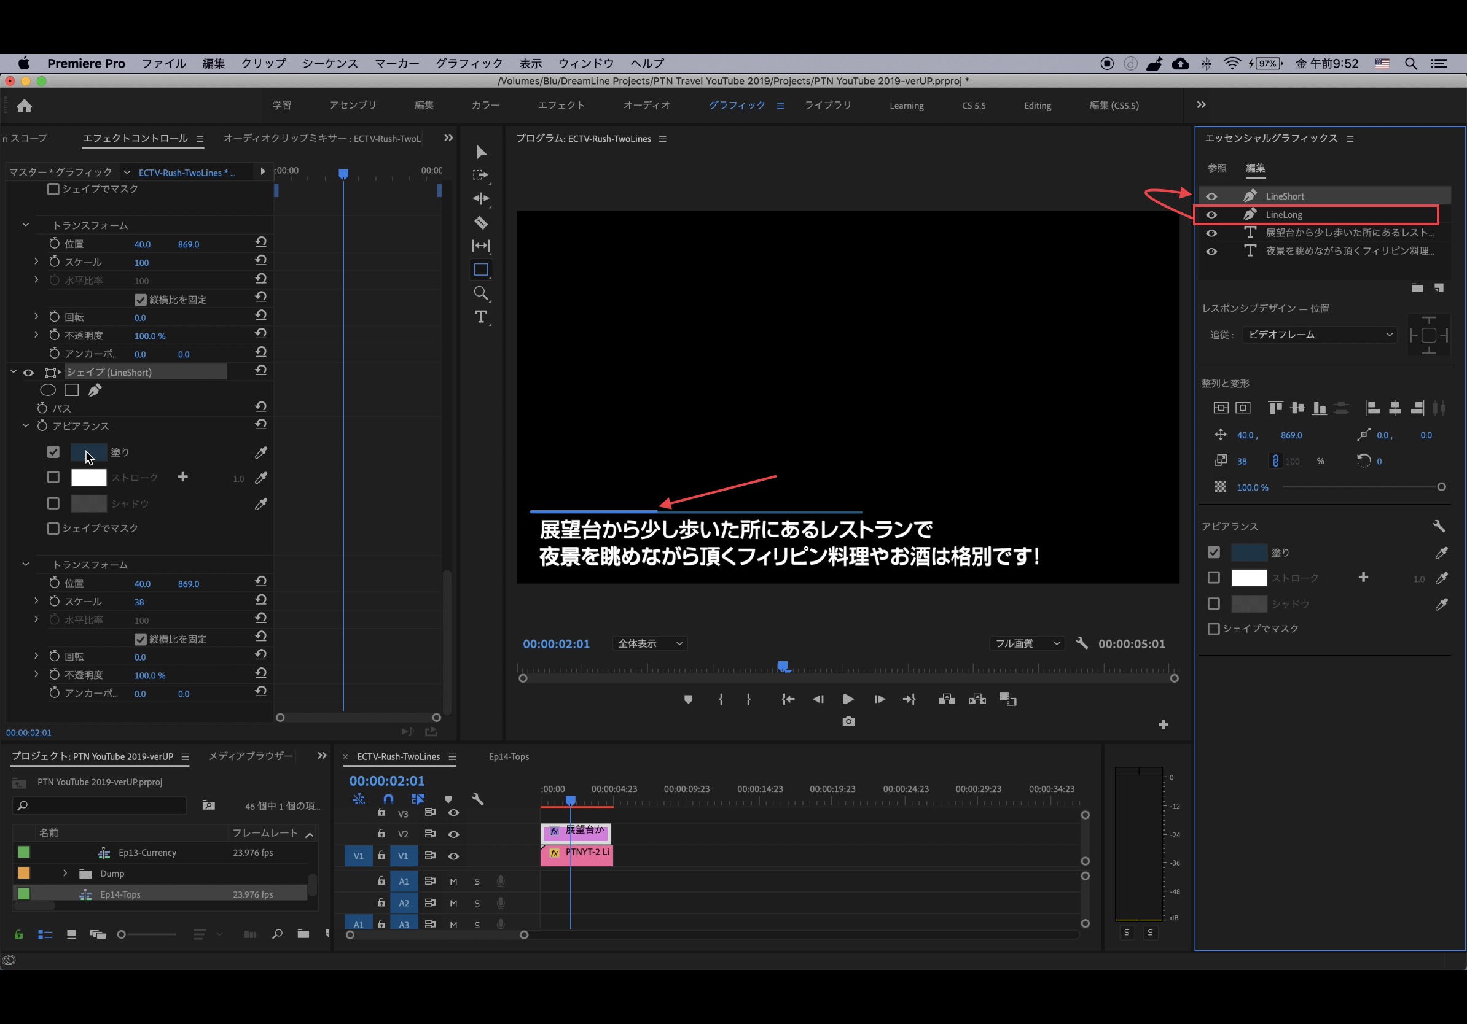Hide the LineLong layer via eye icon
The height and width of the screenshot is (1024, 1467).
click(x=1211, y=215)
